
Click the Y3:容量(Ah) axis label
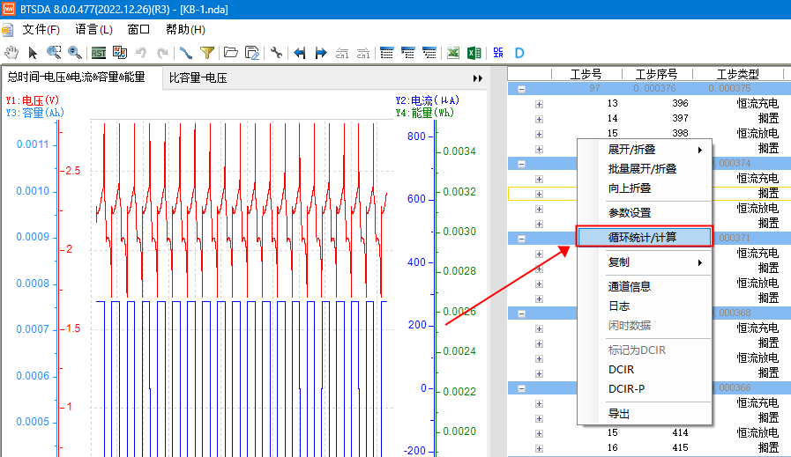click(35, 113)
